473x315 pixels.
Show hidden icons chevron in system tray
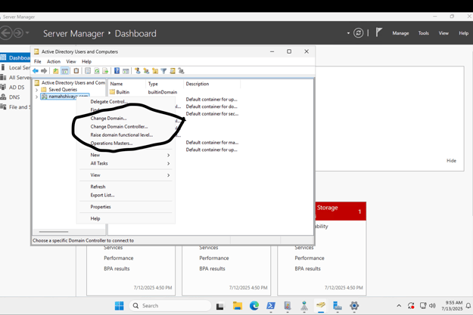399,306
